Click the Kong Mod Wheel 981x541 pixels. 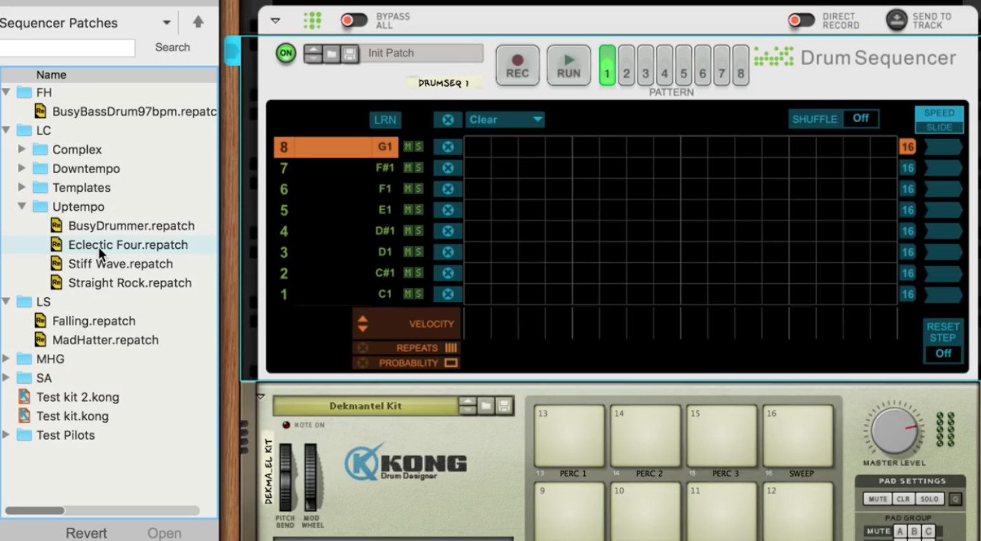pos(311,477)
